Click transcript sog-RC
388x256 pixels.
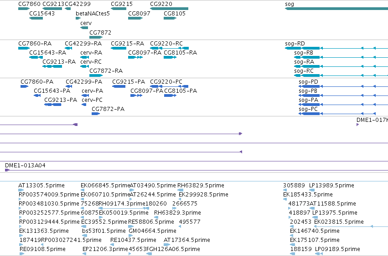point(304,71)
